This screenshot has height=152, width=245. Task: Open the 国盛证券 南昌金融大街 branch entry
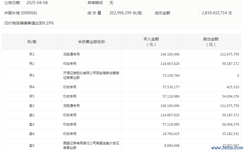point(91,145)
